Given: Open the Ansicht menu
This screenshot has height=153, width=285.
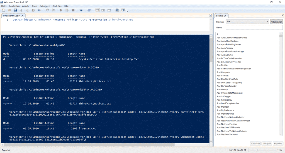Looking at the screenshot, I should coord(26,6).
